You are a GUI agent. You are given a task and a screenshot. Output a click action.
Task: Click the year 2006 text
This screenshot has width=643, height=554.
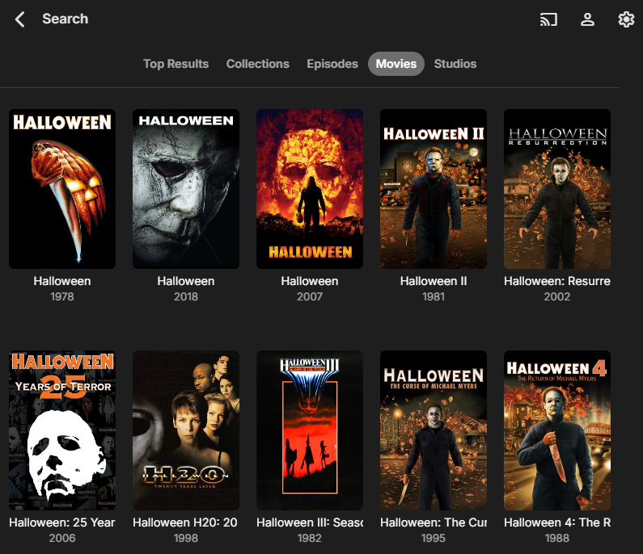point(62,538)
